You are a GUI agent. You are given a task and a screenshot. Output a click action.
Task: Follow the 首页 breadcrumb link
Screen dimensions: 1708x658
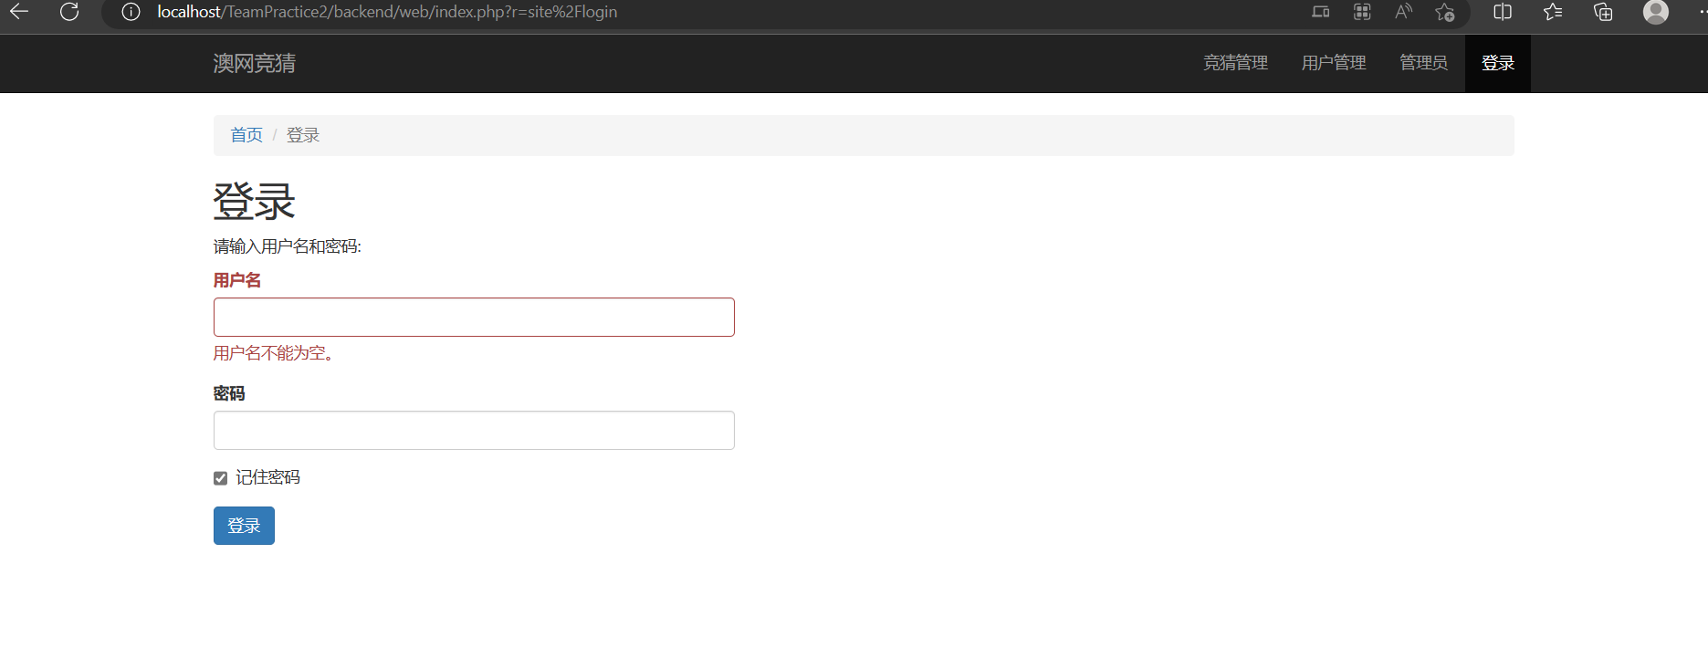246,135
